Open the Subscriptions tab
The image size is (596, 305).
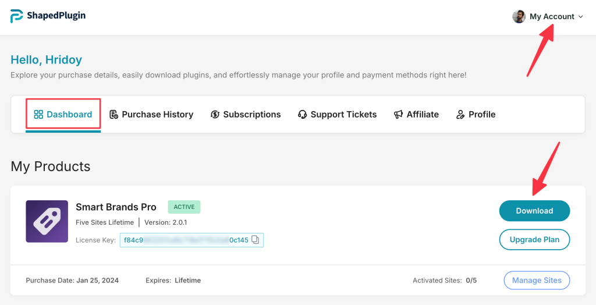pos(246,115)
